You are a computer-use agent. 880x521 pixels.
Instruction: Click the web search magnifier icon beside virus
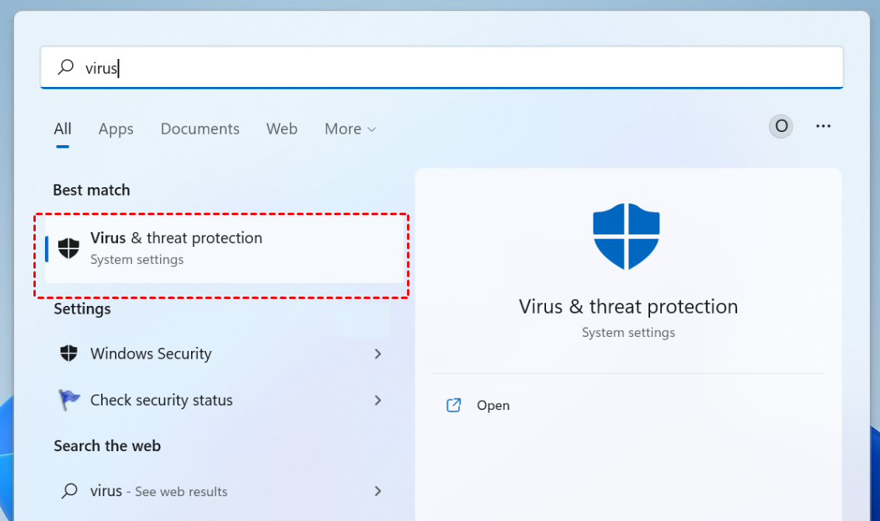[x=69, y=491]
